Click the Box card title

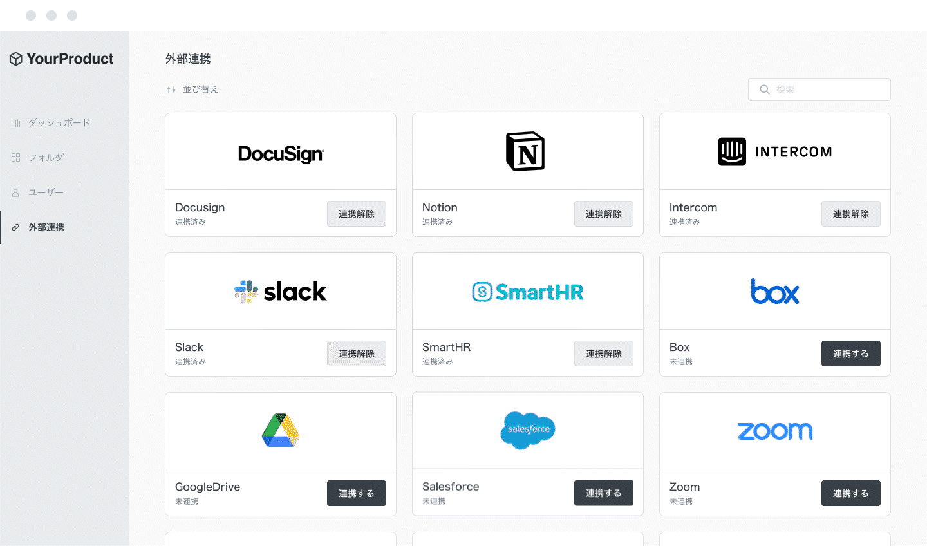coord(679,347)
